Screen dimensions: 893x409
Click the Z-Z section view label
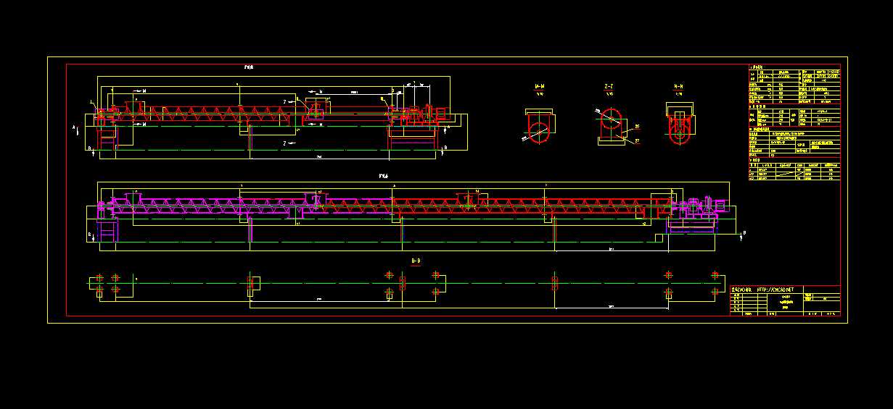coord(609,86)
